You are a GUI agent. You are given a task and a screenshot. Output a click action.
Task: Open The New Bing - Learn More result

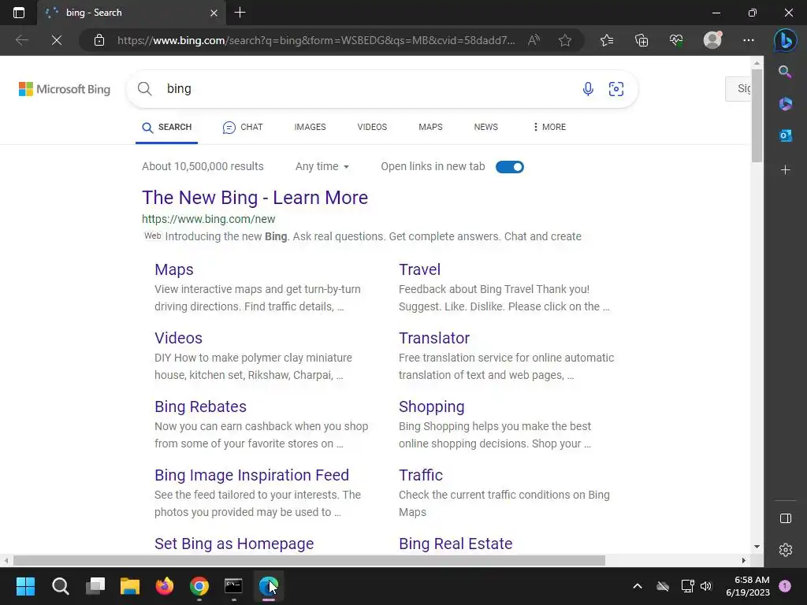(255, 198)
